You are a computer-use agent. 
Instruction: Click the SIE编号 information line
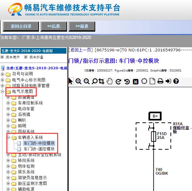tap(133, 71)
